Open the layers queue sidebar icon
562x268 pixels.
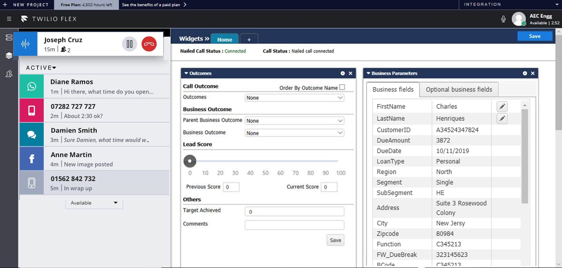9,55
